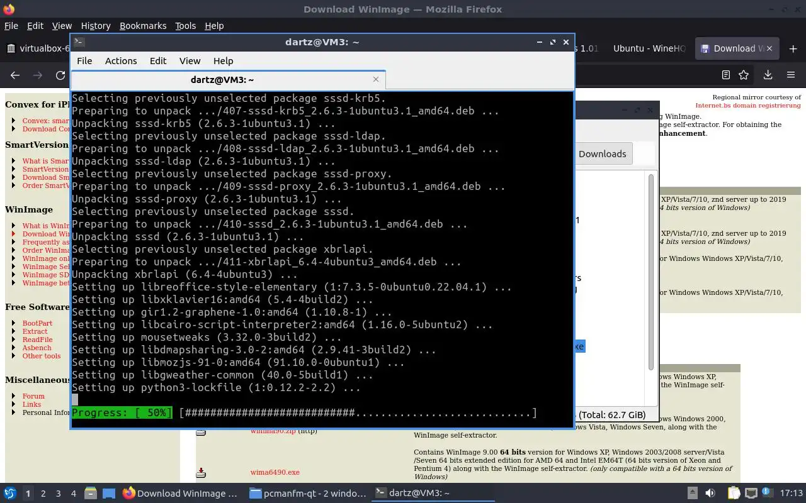Click Internet.bs domain registrierung link
This screenshot has width=806, height=503.
click(748, 106)
